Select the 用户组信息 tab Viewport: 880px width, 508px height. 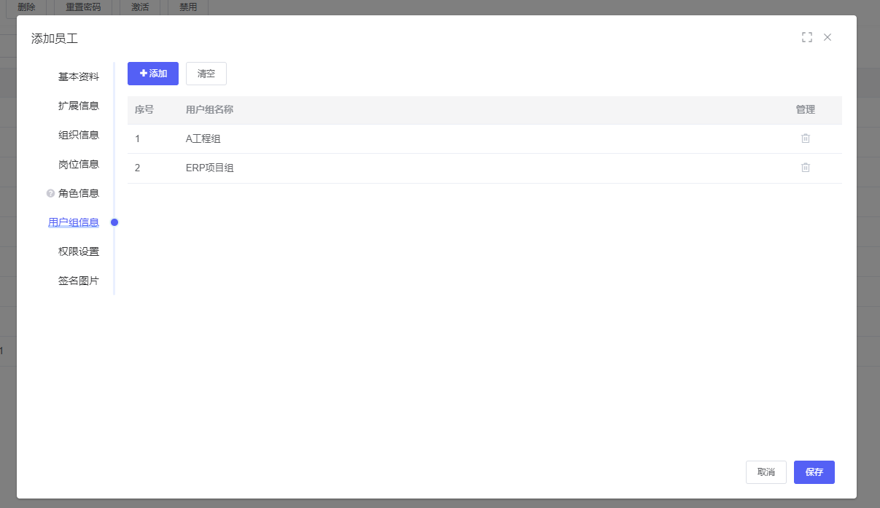point(74,222)
